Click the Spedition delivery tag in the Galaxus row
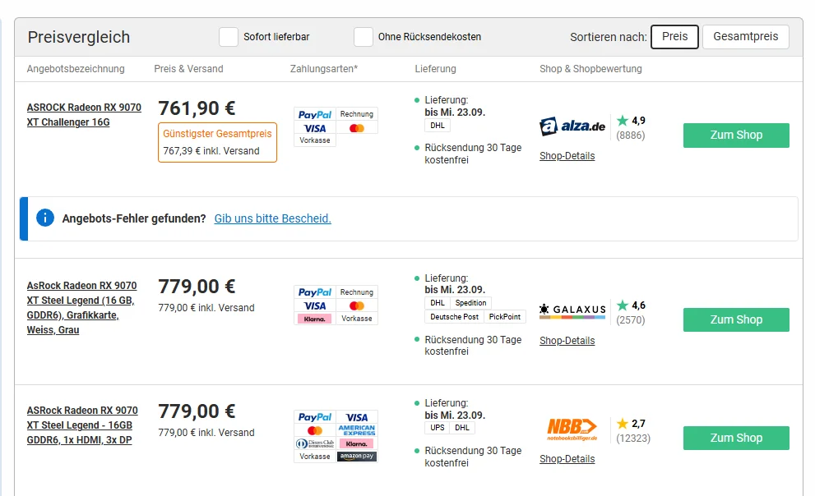The image size is (815, 496). tap(470, 302)
